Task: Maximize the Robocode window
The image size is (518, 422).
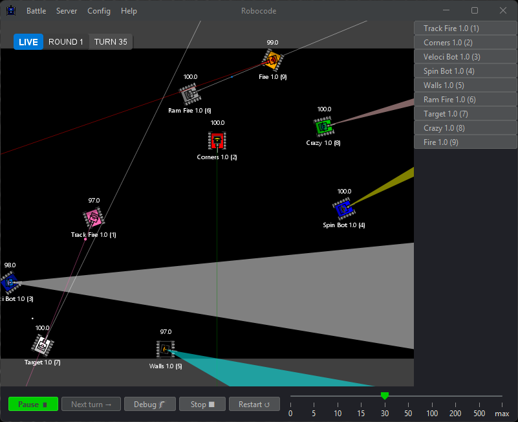Action: pyautogui.click(x=475, y=10)
